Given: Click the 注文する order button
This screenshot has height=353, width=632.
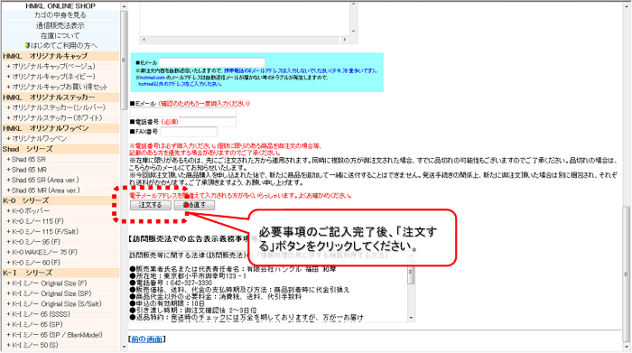Looking at the screenshot, I should tap(151, 205).
